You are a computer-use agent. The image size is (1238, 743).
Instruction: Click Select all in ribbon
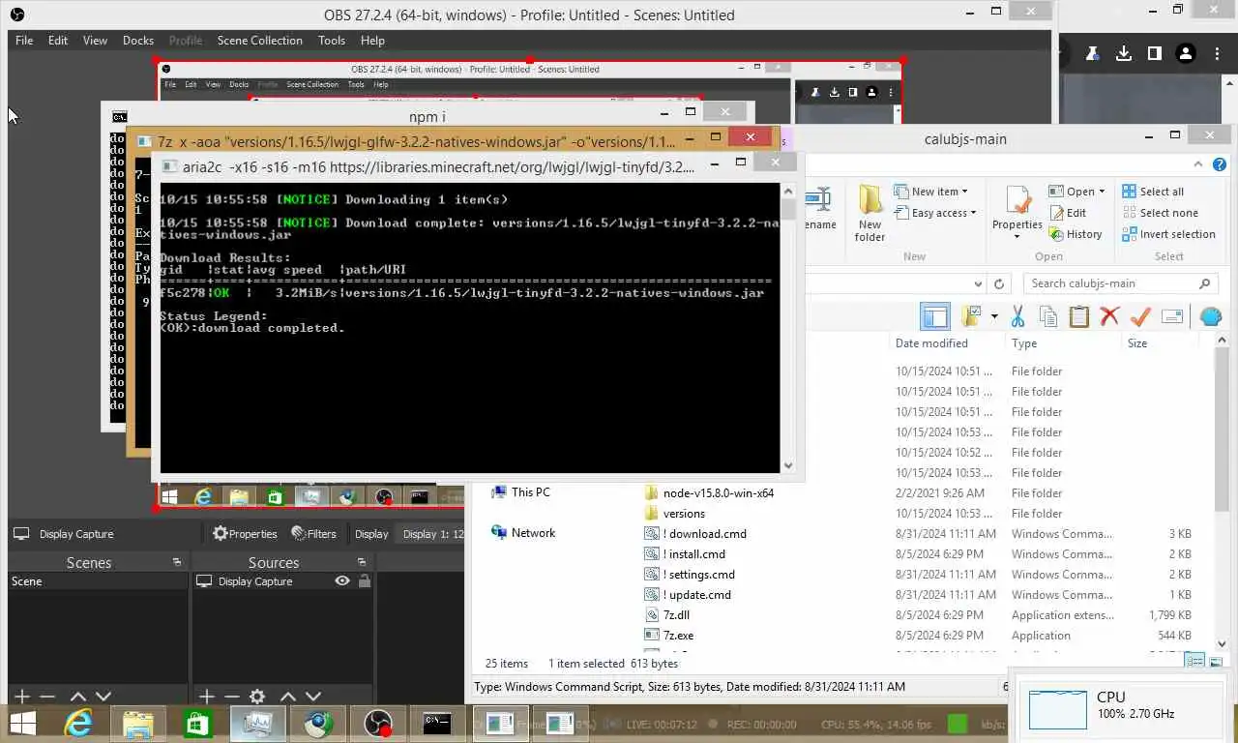point(1153,192)
